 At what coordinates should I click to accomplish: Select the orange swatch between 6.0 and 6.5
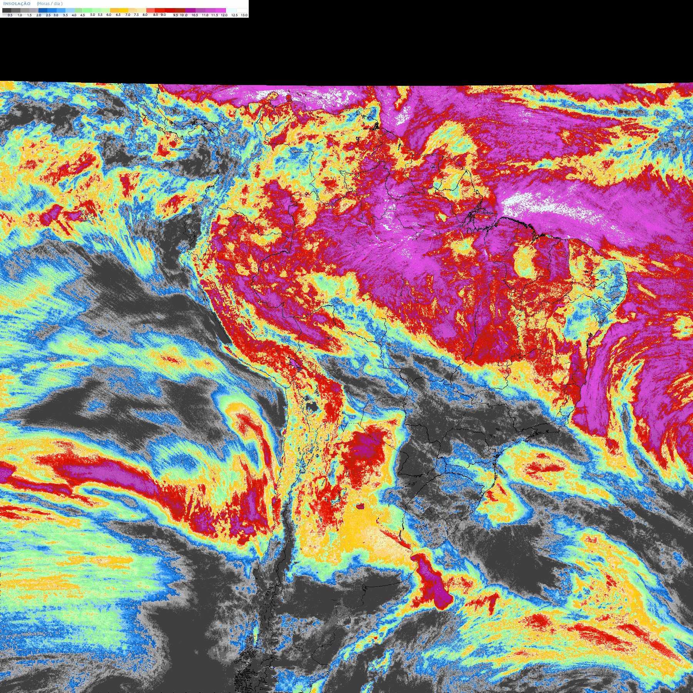click(x=114, y=10)
